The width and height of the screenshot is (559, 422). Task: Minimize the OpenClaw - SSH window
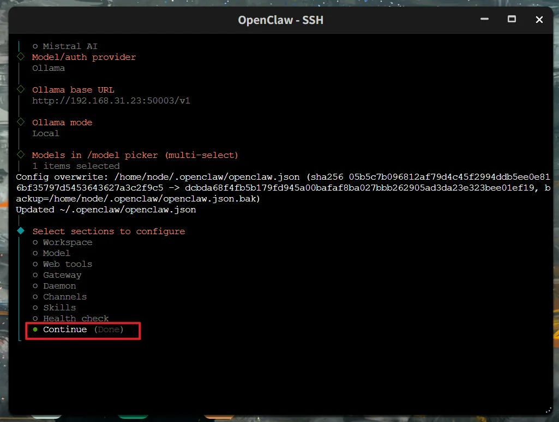pos(484,19)
